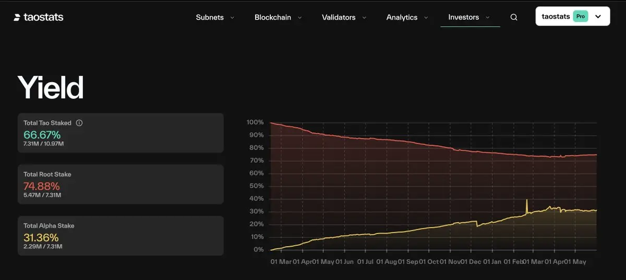Click the 66.67% value

click(x=42, y=135)
